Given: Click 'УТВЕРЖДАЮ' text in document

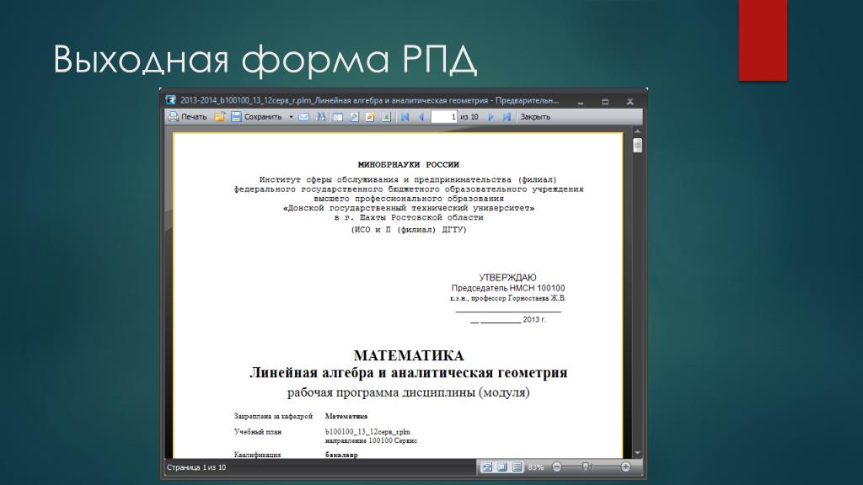Looking at the screenshot, I should coord(507,278).
